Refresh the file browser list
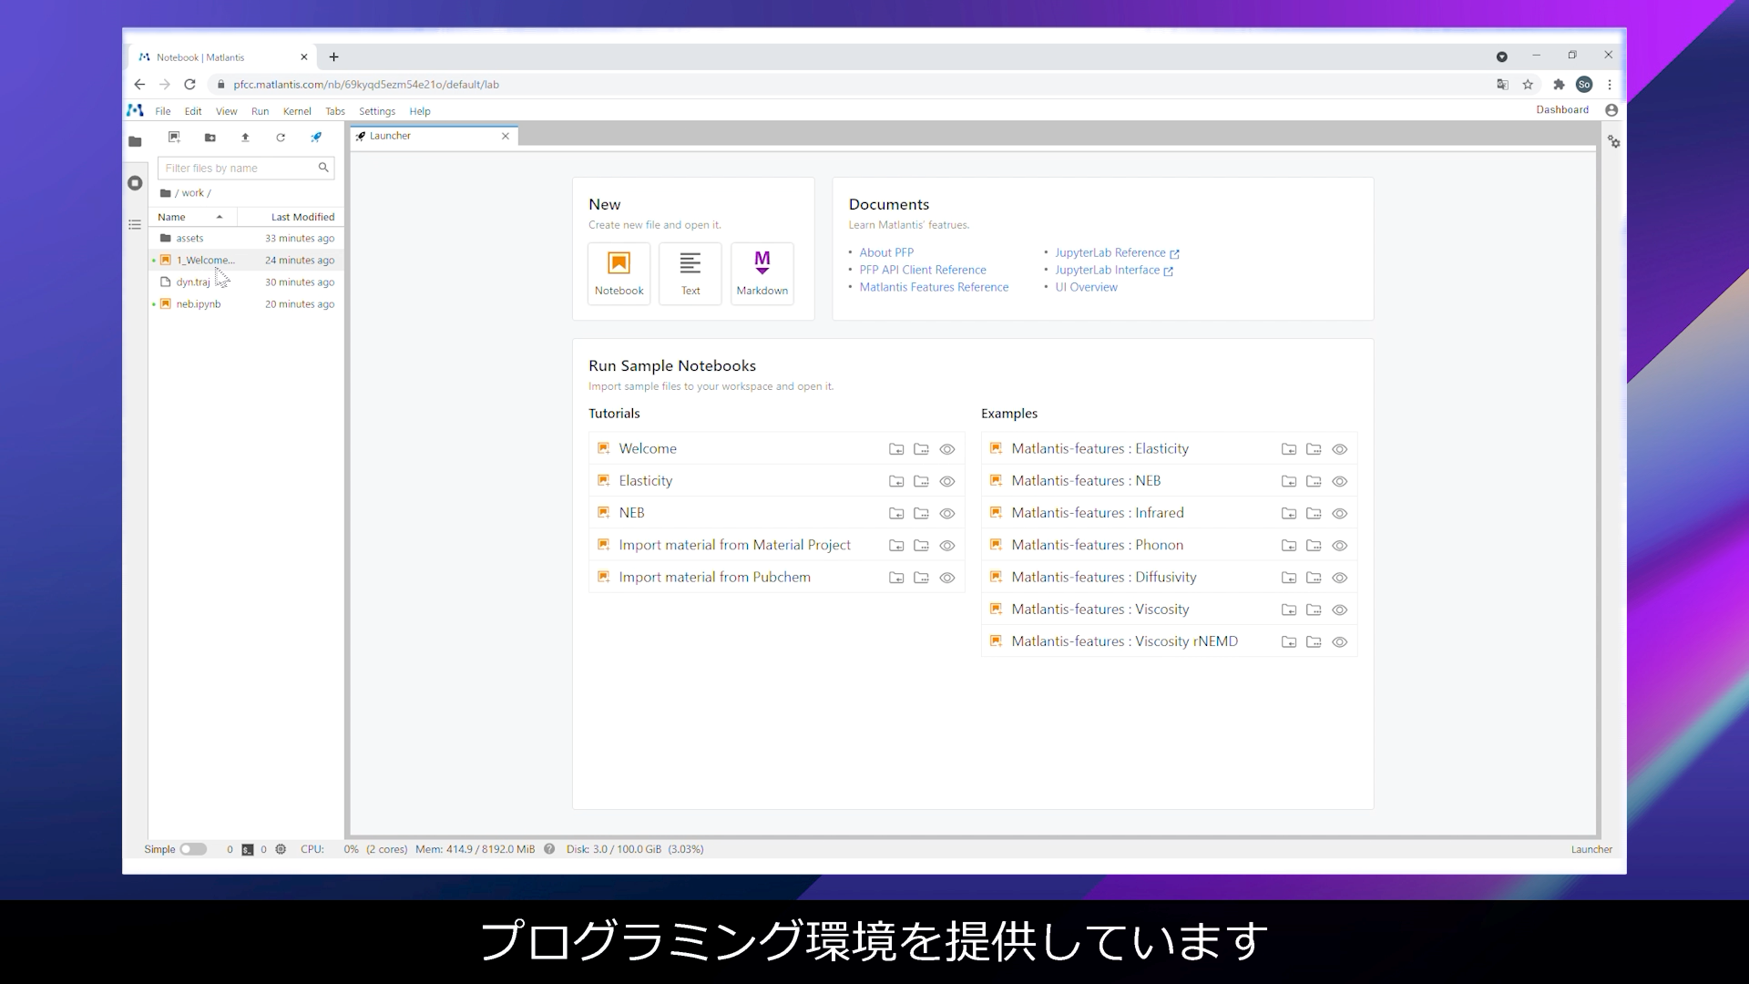This screenshot has width=1749, height=984. coord(281,138)
